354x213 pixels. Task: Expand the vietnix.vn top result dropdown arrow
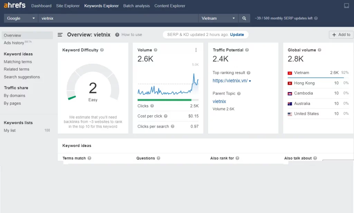pos(250,81)
